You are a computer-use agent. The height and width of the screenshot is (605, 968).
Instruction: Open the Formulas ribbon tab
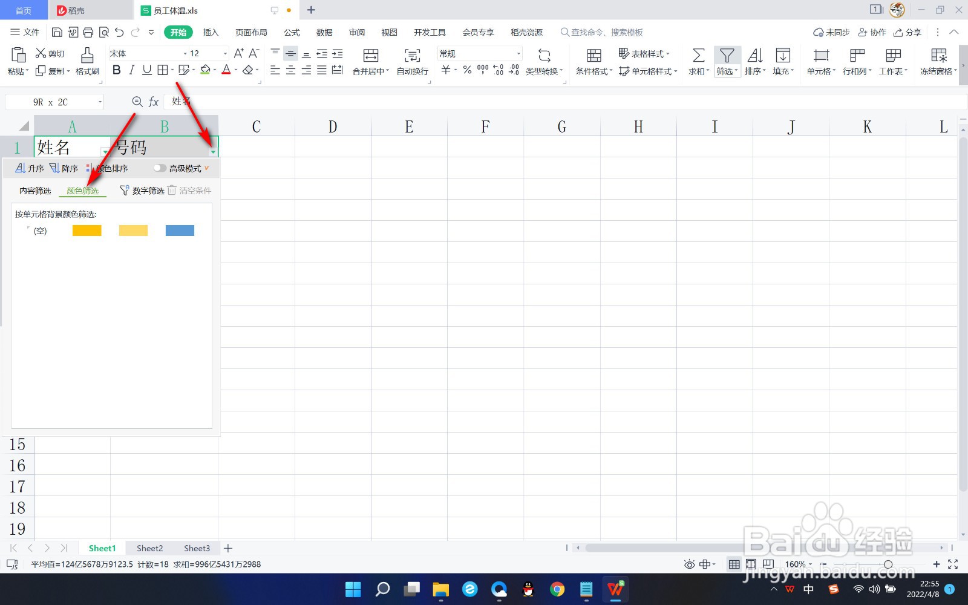(x=292, y=32)
